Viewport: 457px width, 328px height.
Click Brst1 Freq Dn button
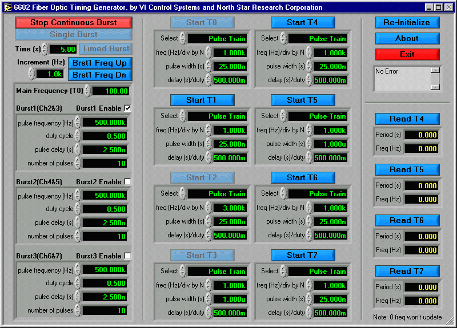[100, 75]
